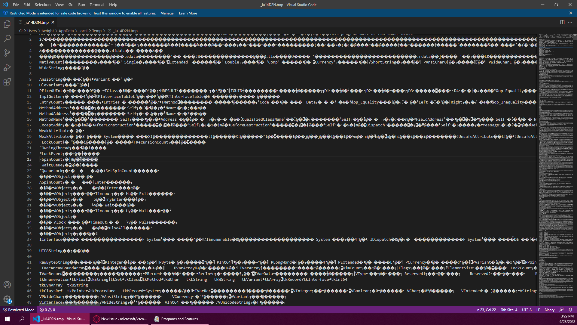Open the Terminal menu
The width and height of the screenshot is (577, 325).
pyautogui.click(x=97, y=5)
